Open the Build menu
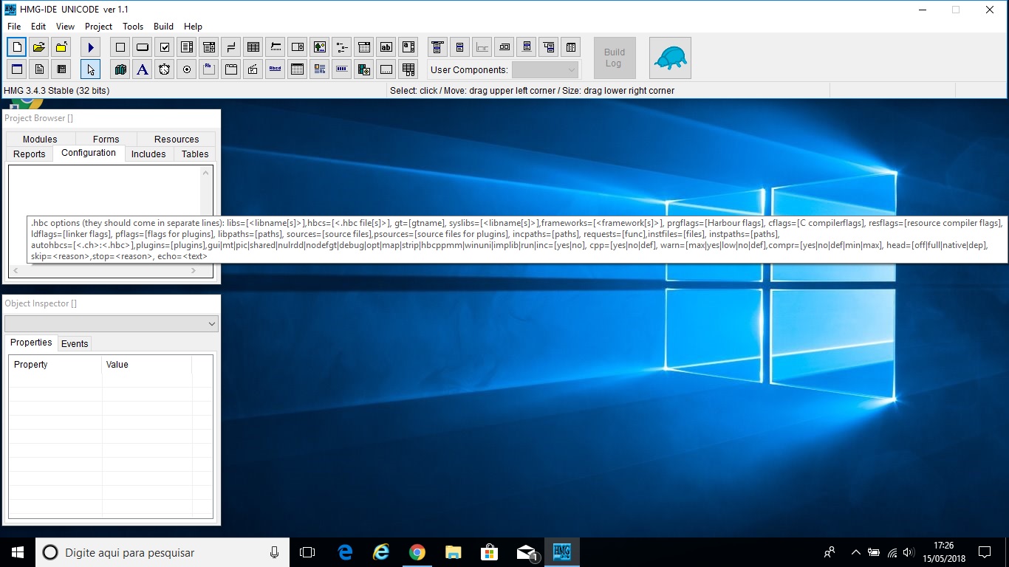 coord(163,27)
